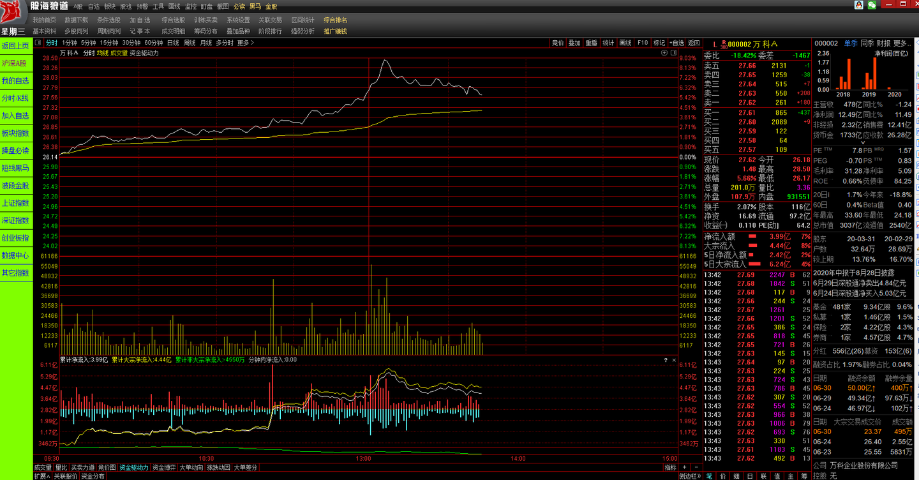Select the 资金博弈 indicator tab
Viewport: 919px width, 480px height.
[x=164, y=468]
